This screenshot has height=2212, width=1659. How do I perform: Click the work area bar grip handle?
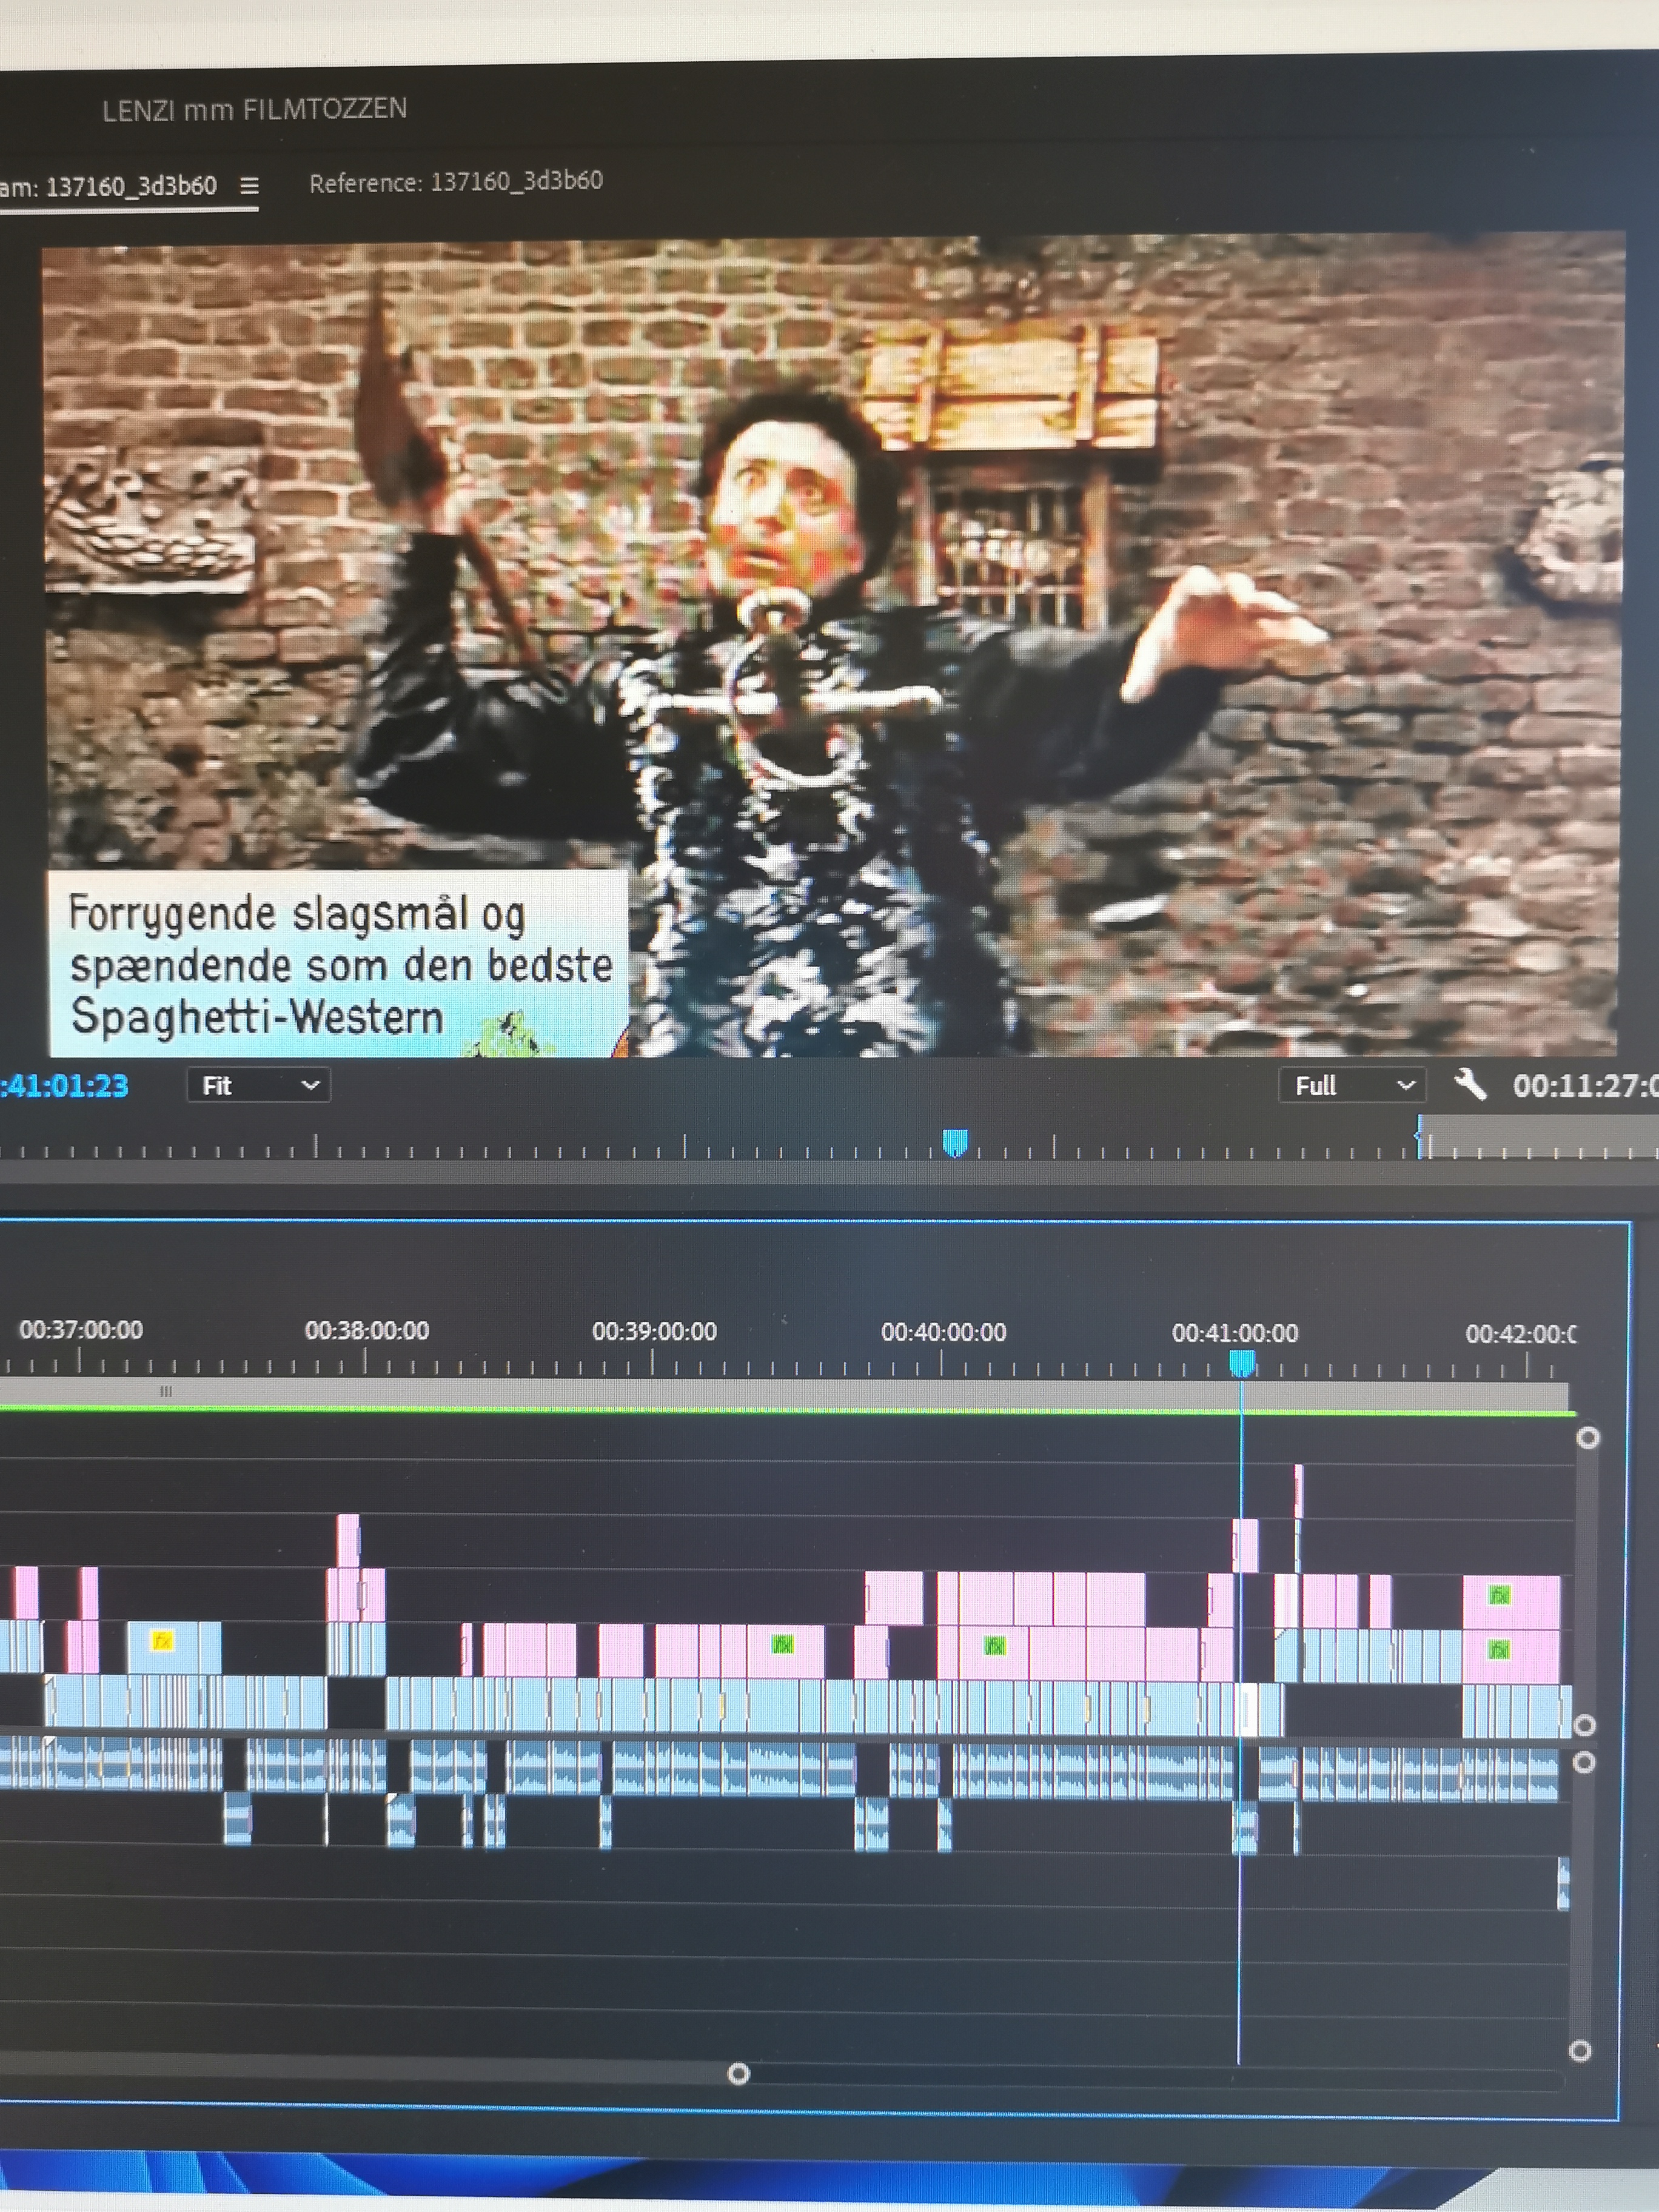[x=166, y=1391]
